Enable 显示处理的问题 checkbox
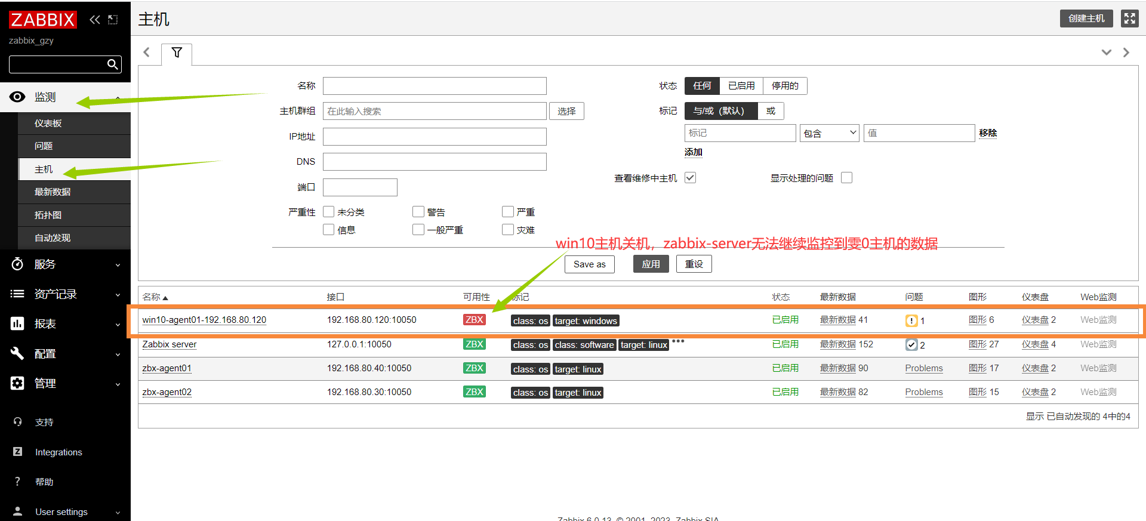1146x521 pixels. pyautogui.click(x=846, y=178)
